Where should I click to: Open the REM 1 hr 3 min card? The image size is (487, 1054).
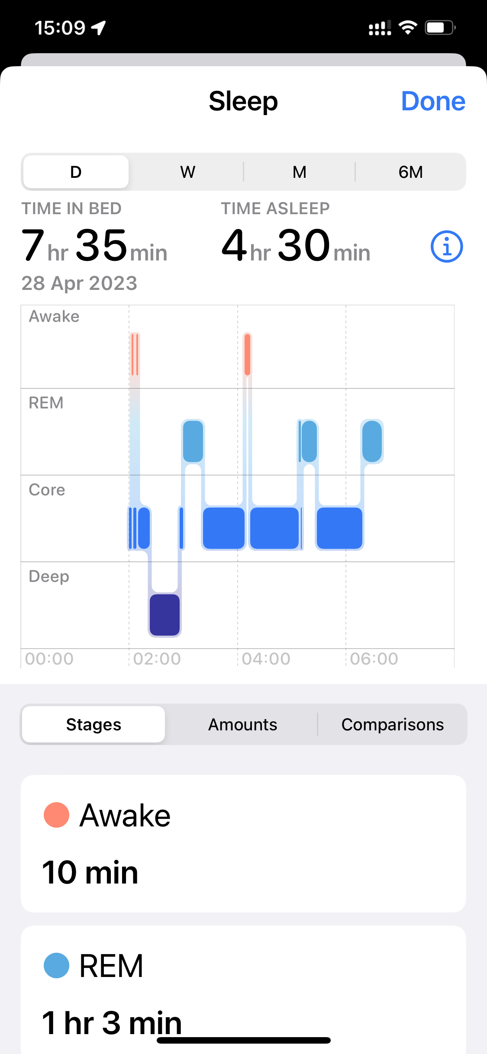243,991
